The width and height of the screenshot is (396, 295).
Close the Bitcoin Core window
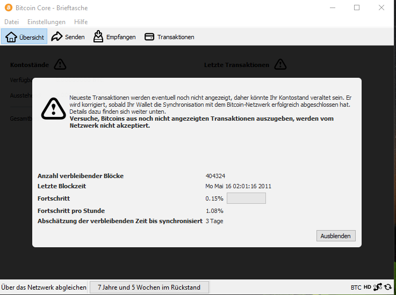point(381,8)
